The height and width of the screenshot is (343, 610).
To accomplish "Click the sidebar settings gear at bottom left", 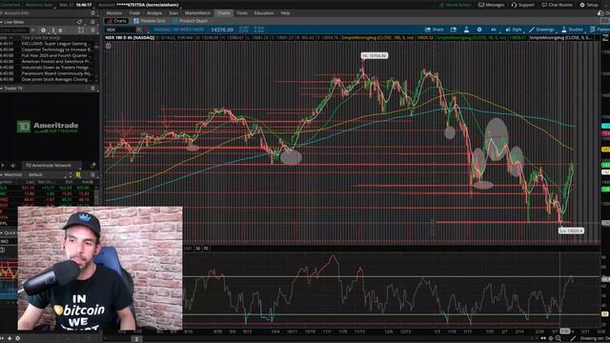I will click(17, 339).
